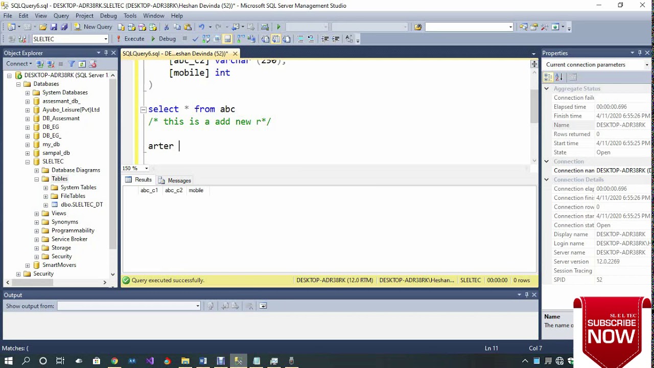Undo the last edit
Image resolution: width=654 pixels, height=368 pixels.
click(x=201, y=27)
